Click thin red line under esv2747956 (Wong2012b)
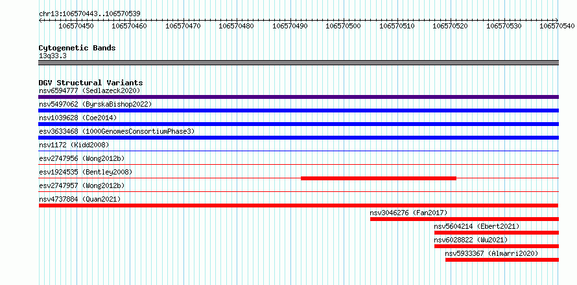The image size is (577, 285). coord(298,165)
